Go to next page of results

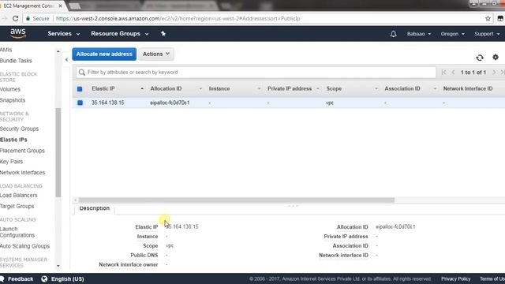494,72
